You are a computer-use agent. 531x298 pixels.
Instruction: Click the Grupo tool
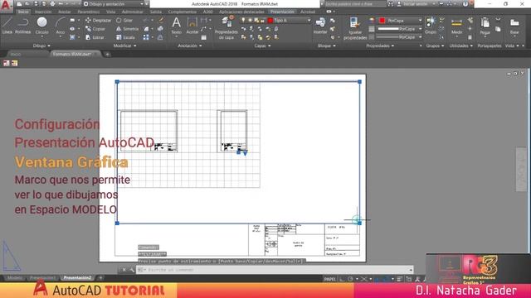pos(431,26)
